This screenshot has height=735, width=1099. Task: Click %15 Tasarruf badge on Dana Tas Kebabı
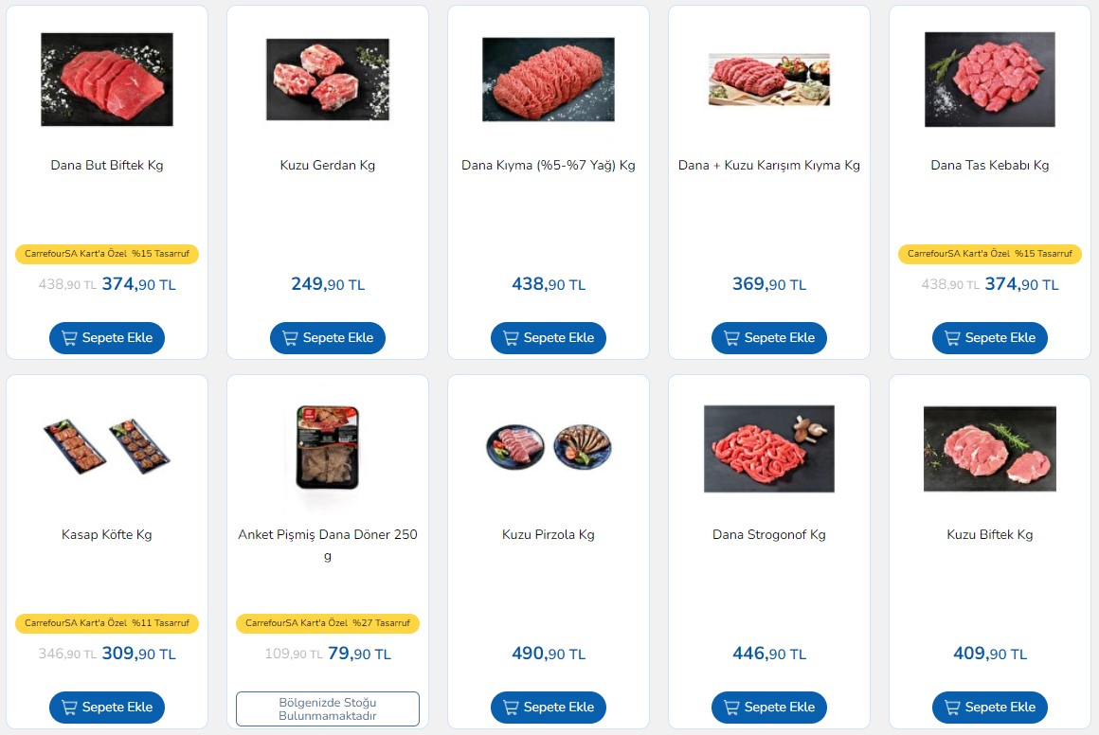(x=990, y=254)
